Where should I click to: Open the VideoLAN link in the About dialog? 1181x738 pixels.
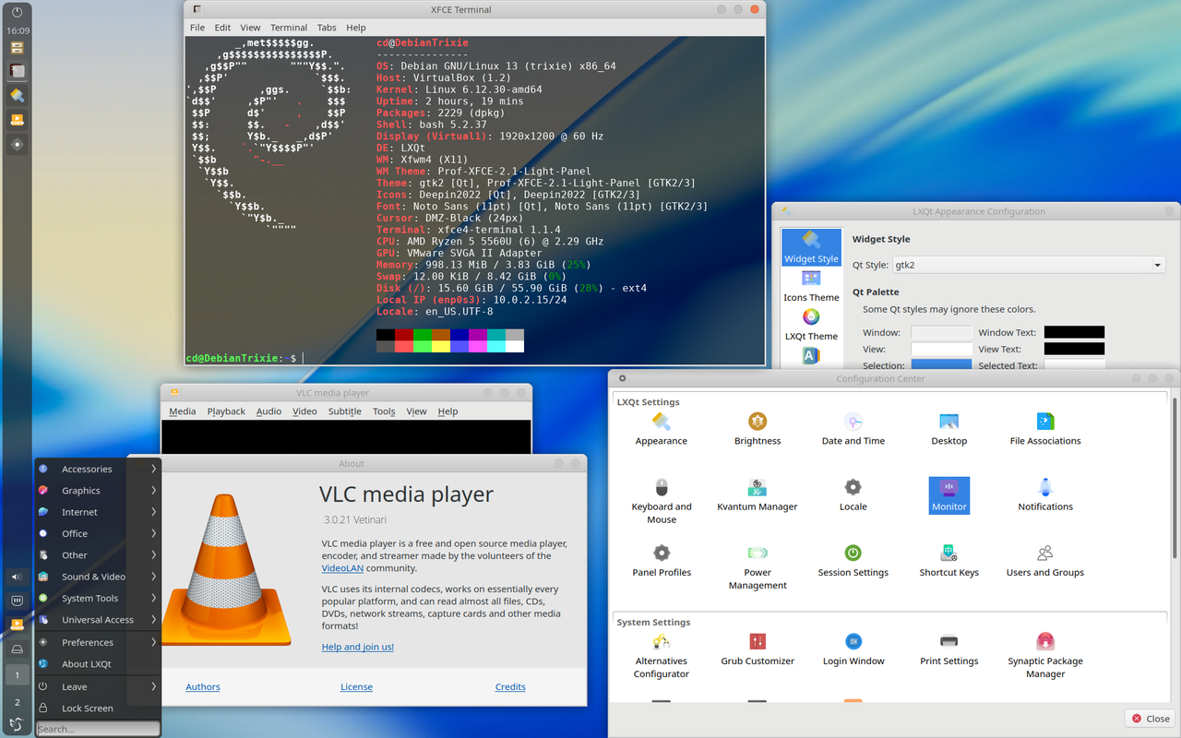342,568
